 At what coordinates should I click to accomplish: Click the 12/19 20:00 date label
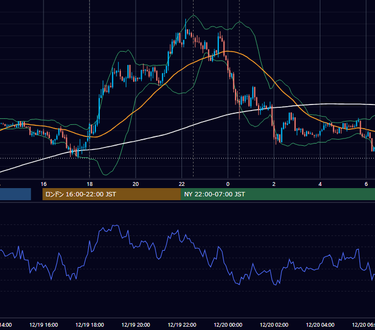(x=136, y=324)
